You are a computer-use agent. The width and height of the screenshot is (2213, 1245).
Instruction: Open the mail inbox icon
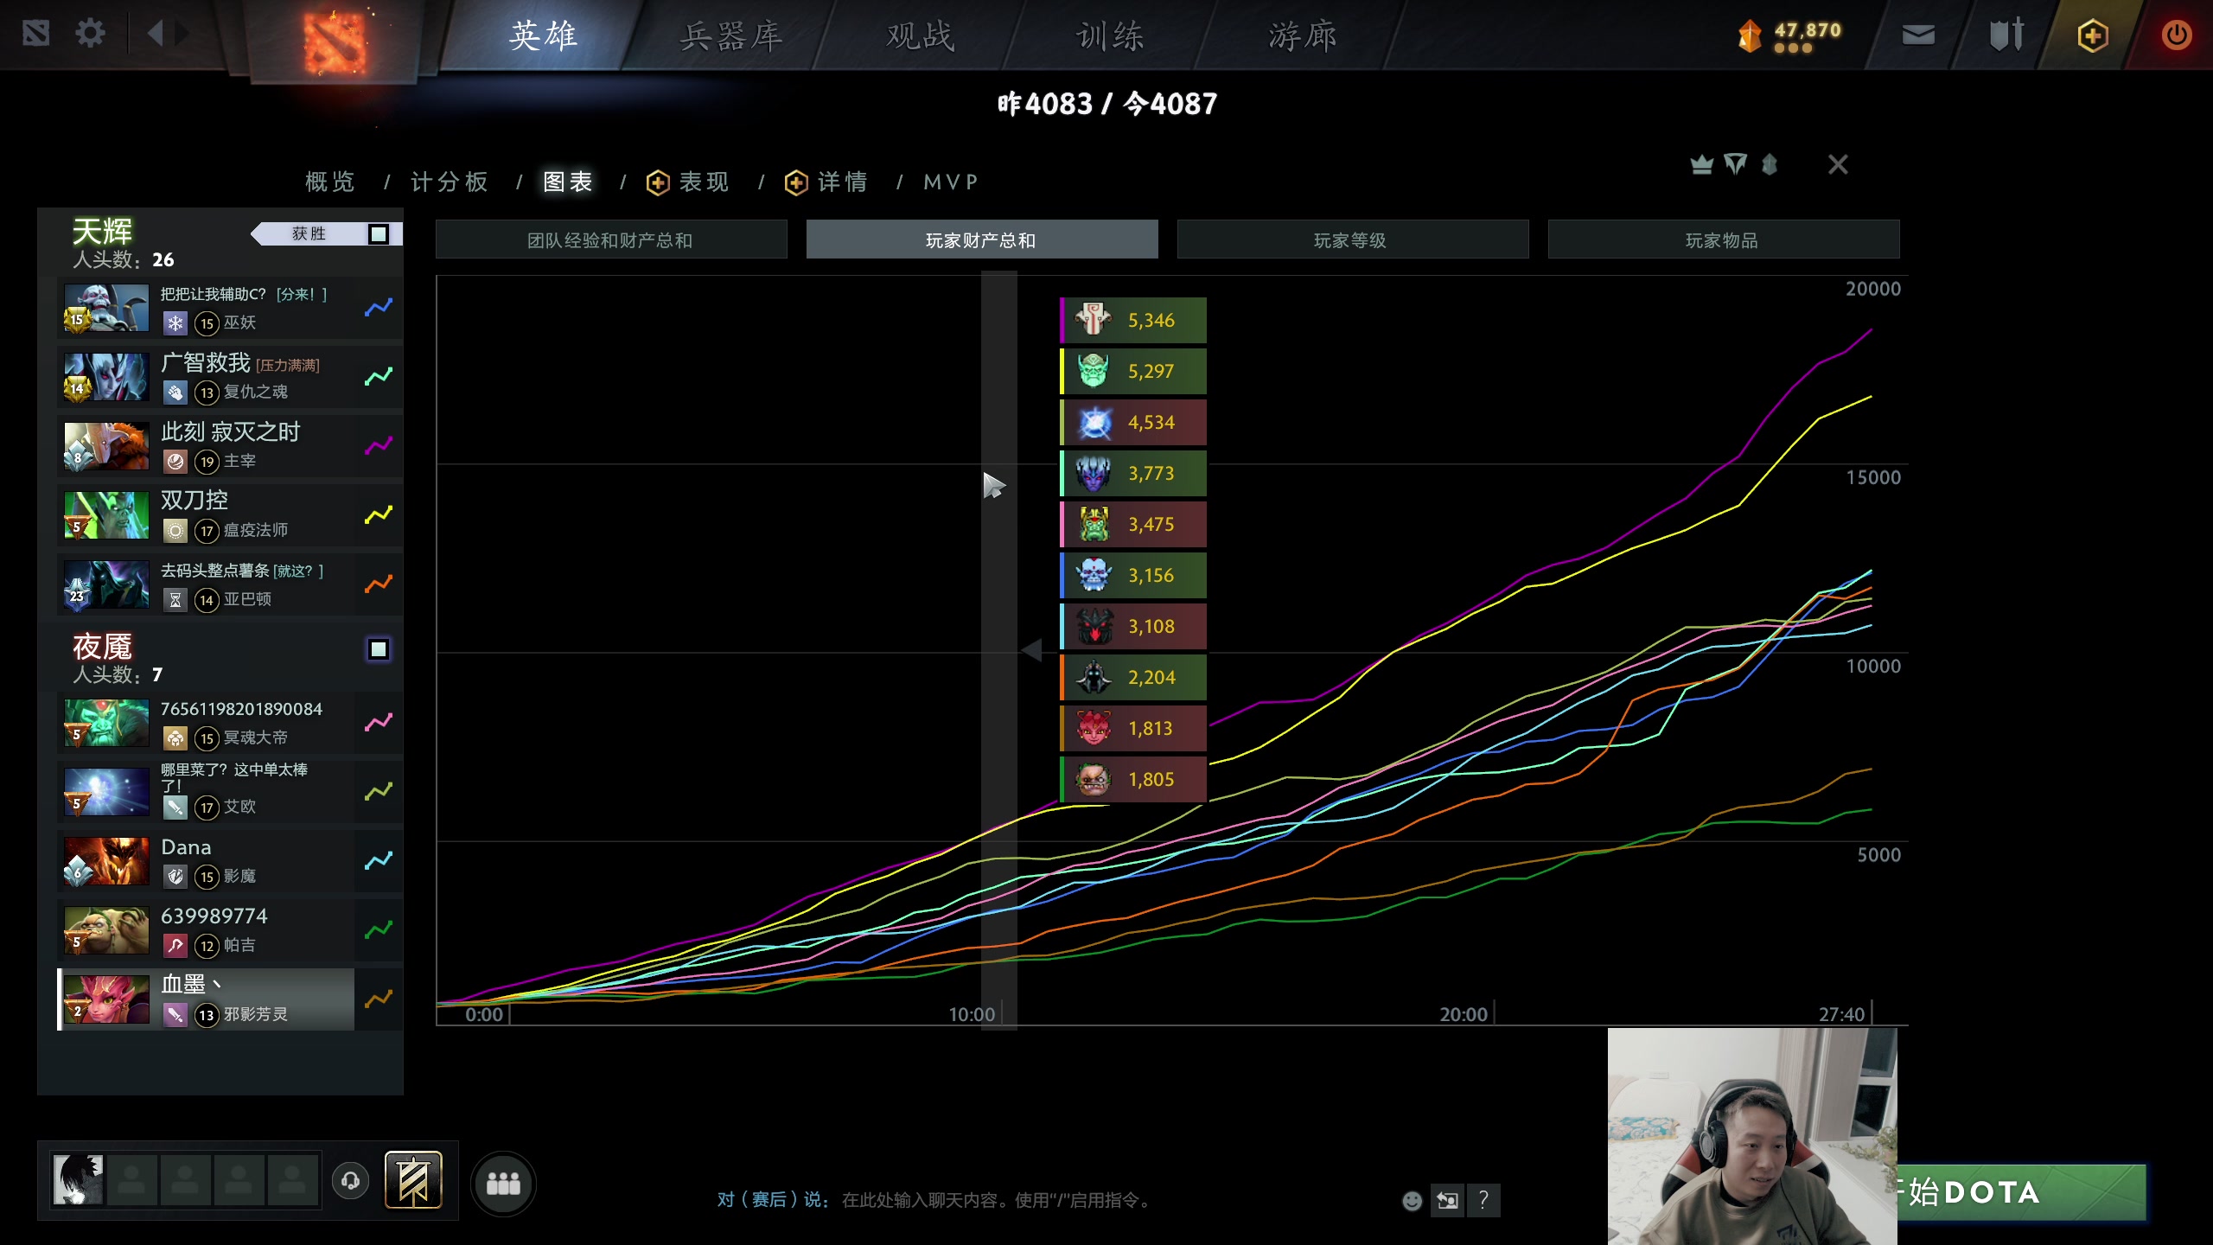pos(1918,35)
